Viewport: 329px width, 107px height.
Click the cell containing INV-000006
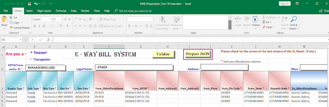pyautogui.click(x=65, y=101)
